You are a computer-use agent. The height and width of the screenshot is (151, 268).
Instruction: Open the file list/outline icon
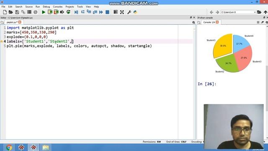[x=29, y=12]
